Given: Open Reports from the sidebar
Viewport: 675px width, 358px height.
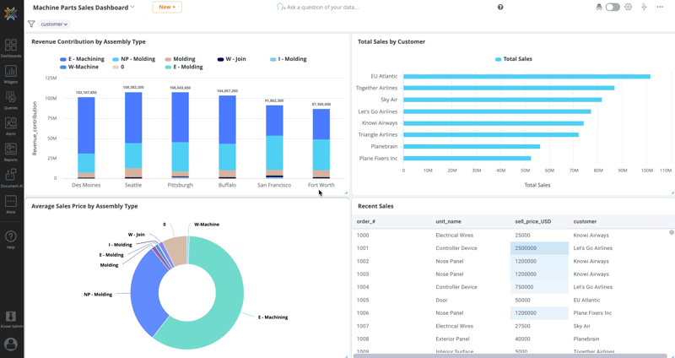Looking at the screenshot, I should click(x=11, y=151).
